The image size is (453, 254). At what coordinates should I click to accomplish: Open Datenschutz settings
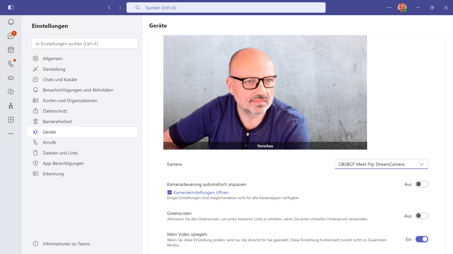point(82,111)
